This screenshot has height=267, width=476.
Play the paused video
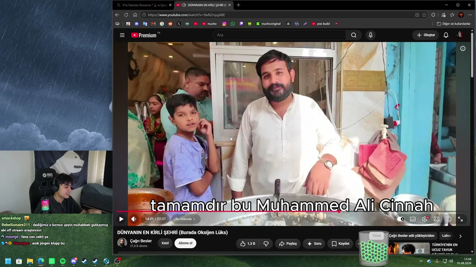tap(121, 219)
